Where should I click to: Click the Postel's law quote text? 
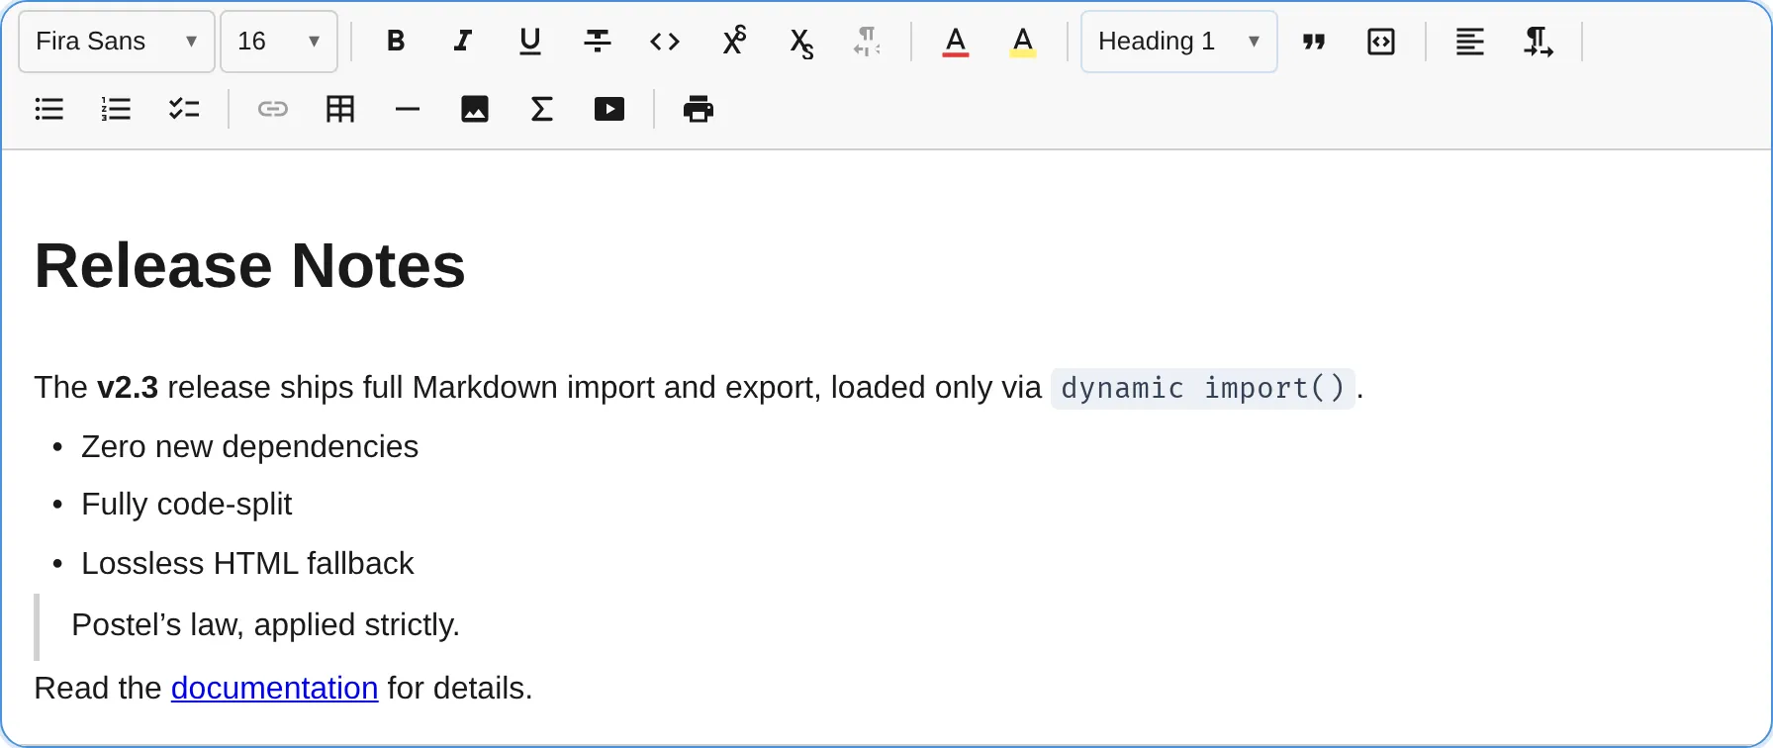(x=266, y=624)
